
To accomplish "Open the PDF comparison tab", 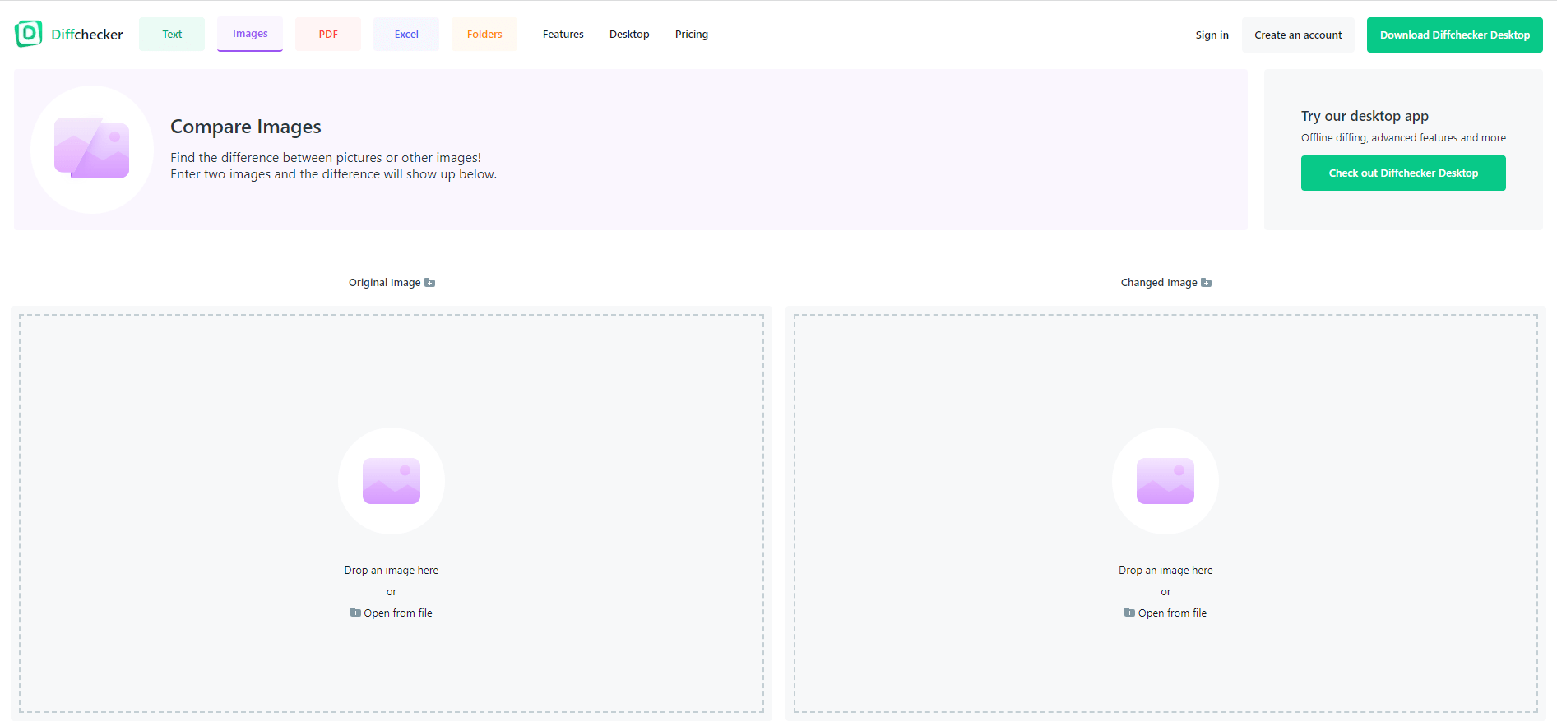I will tap(328, 35).
